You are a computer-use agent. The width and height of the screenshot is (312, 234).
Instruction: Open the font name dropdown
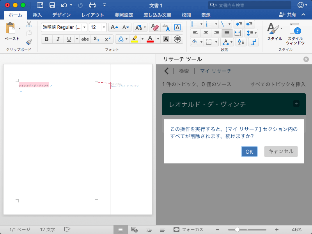(x=85, y=27)
